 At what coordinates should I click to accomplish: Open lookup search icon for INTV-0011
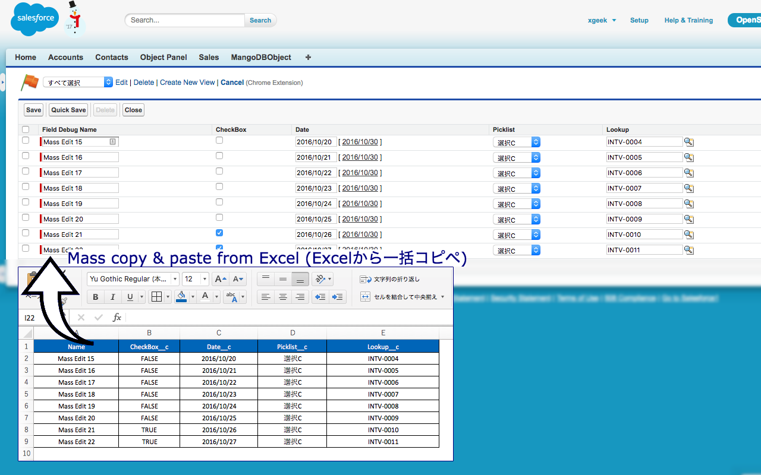click(x=689, y=250)
